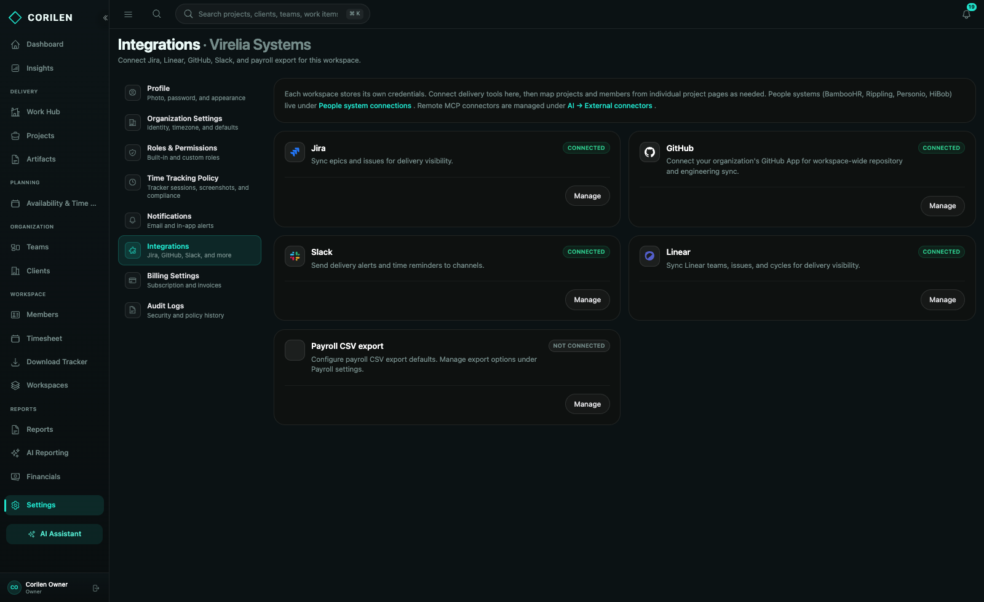Click the Timesheet calendar icon
Image resolution: width=984 pixels, height=602 pixels.
tap(15, 338)
